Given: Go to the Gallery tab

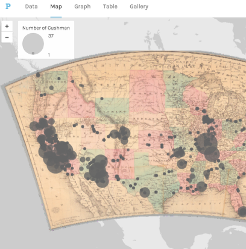Looking at the screenshot, I should point(139,7).
